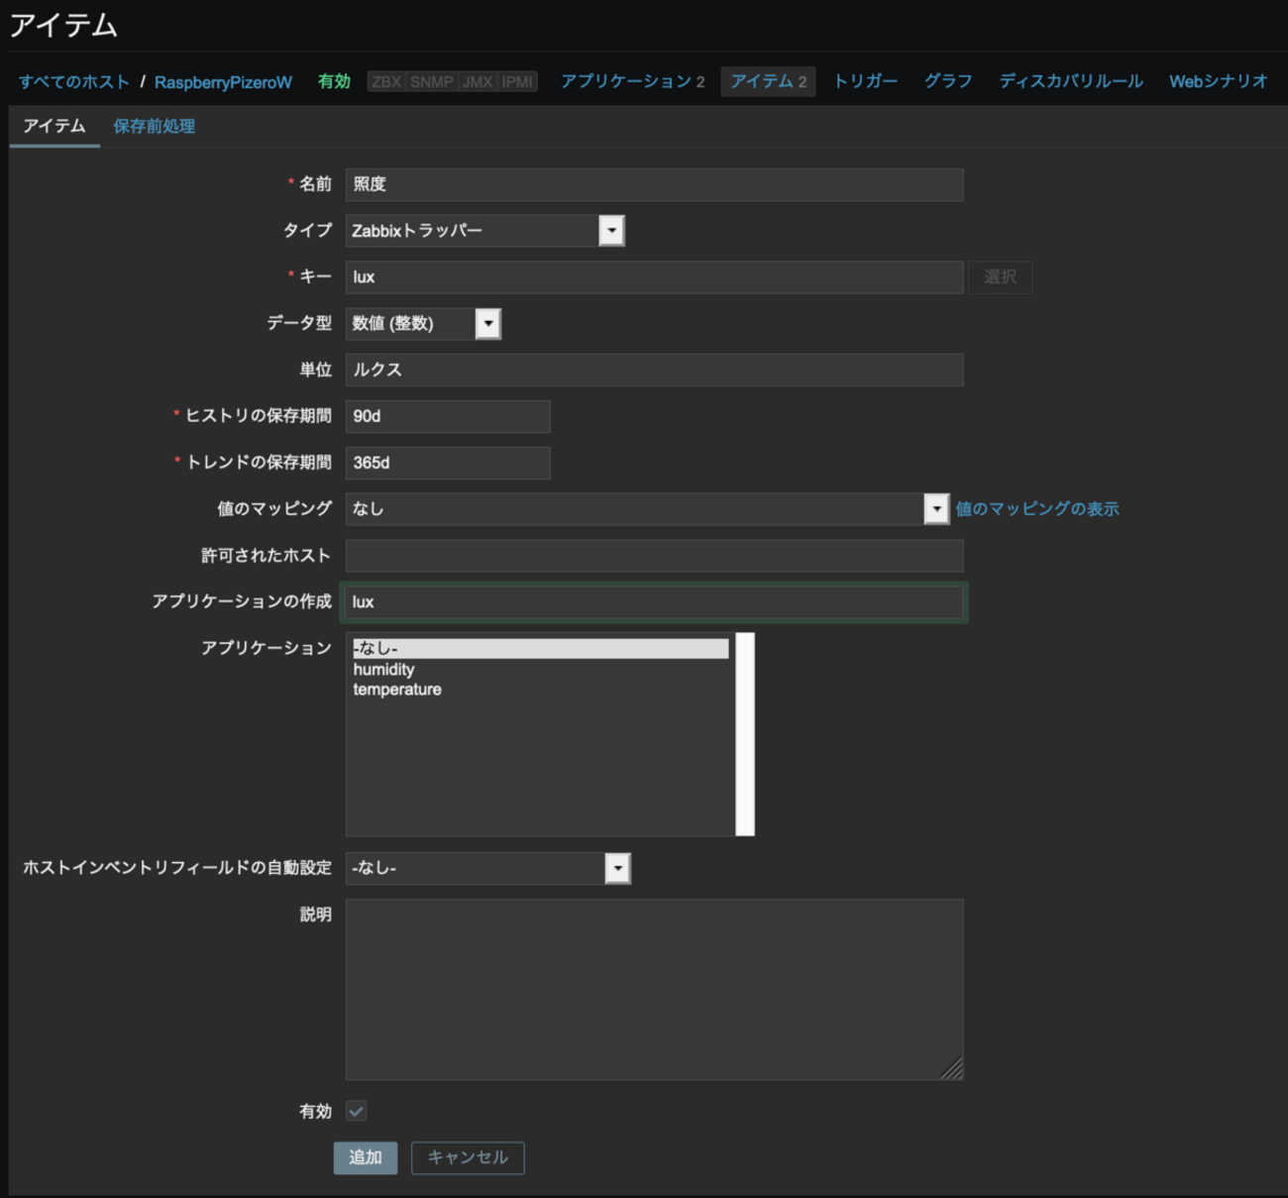Edit the ヒストリの保存期間 field with 90d
The height and width of the screenshot is (1198, 1288).
coord(448,416)
